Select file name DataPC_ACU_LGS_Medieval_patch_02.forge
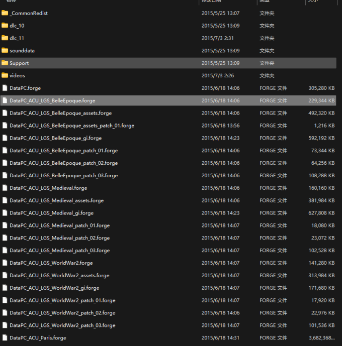Image resolution: width=342 pixels, height=346 pixels. (60, 238)
